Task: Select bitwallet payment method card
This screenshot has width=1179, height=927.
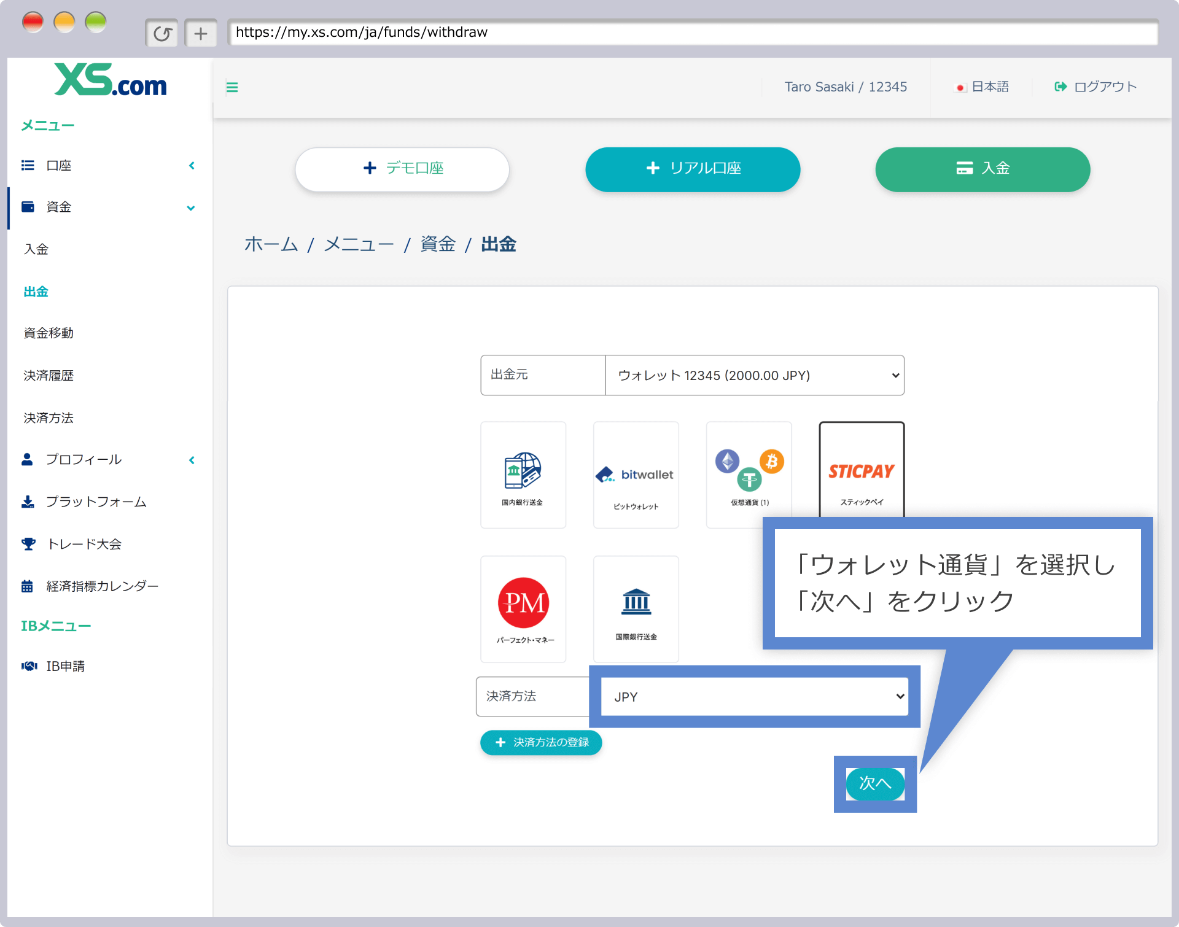Action: click(x=636, y=475)
